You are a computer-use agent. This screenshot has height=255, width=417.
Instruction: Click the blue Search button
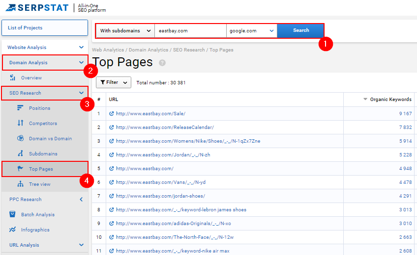coord(301,31)
